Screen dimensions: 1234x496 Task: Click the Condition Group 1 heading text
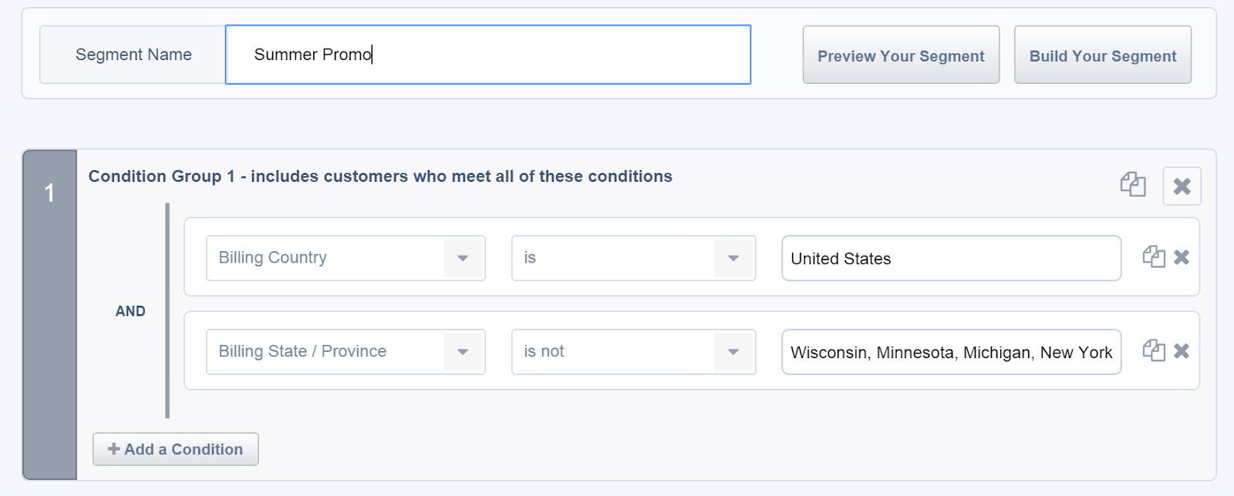pyautogui.click(x=380, y=176)
